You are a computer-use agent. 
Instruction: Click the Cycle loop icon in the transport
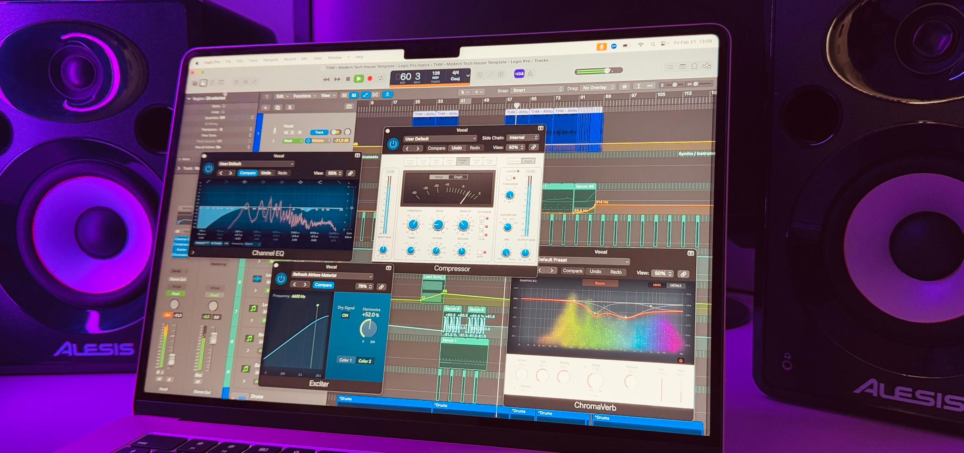tap(381, 78)
